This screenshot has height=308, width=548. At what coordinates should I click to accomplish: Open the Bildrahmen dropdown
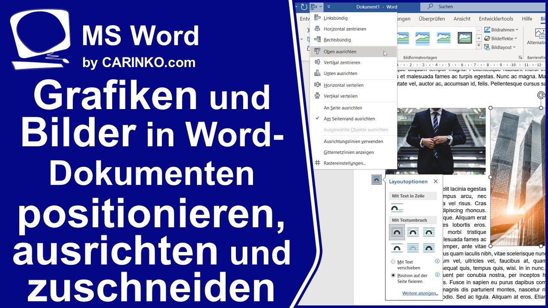click(x=501, y=30)
